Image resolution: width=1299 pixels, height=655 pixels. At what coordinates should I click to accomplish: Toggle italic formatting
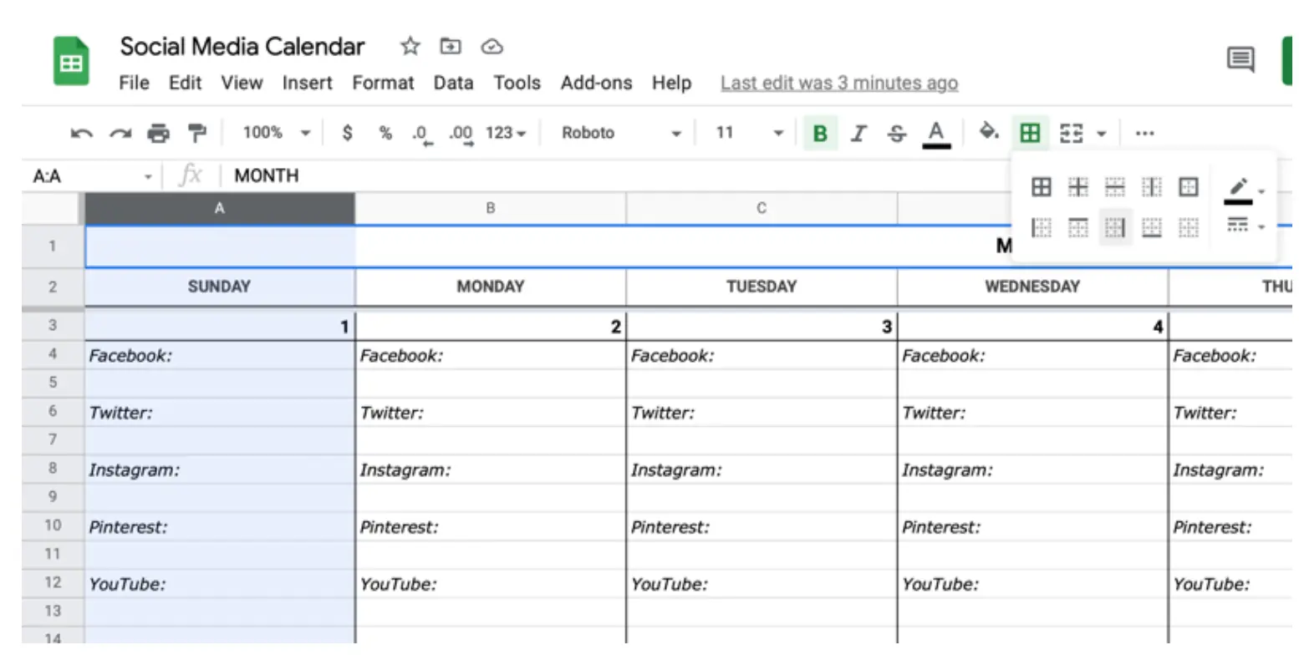[859, 132]
